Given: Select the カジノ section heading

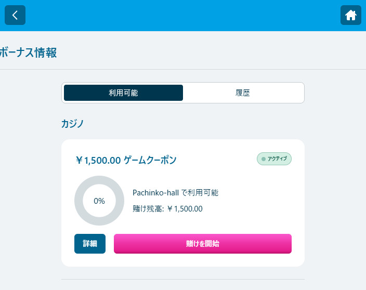Looking at the screenshot, I should coord(72,124).
